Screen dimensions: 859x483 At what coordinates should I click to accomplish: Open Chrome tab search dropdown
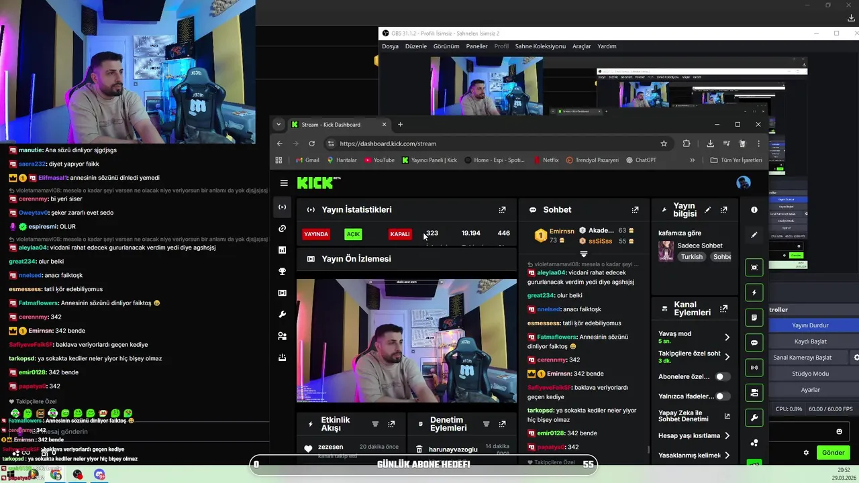pos(279,125)
